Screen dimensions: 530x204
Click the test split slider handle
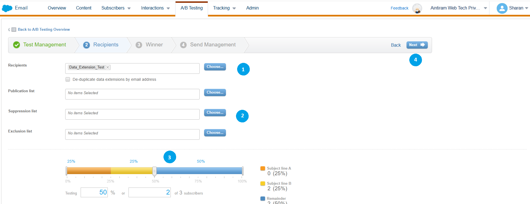tap(154, 171)
